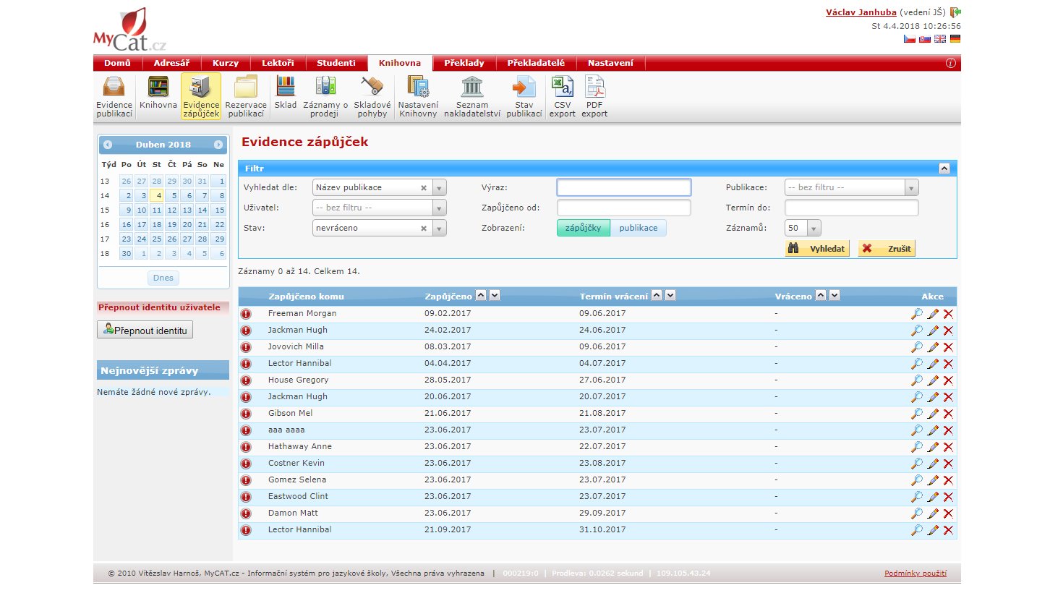Select Evidence zápůjček toolbar icon
The image size is (1050, 601).
pos(201,97)
